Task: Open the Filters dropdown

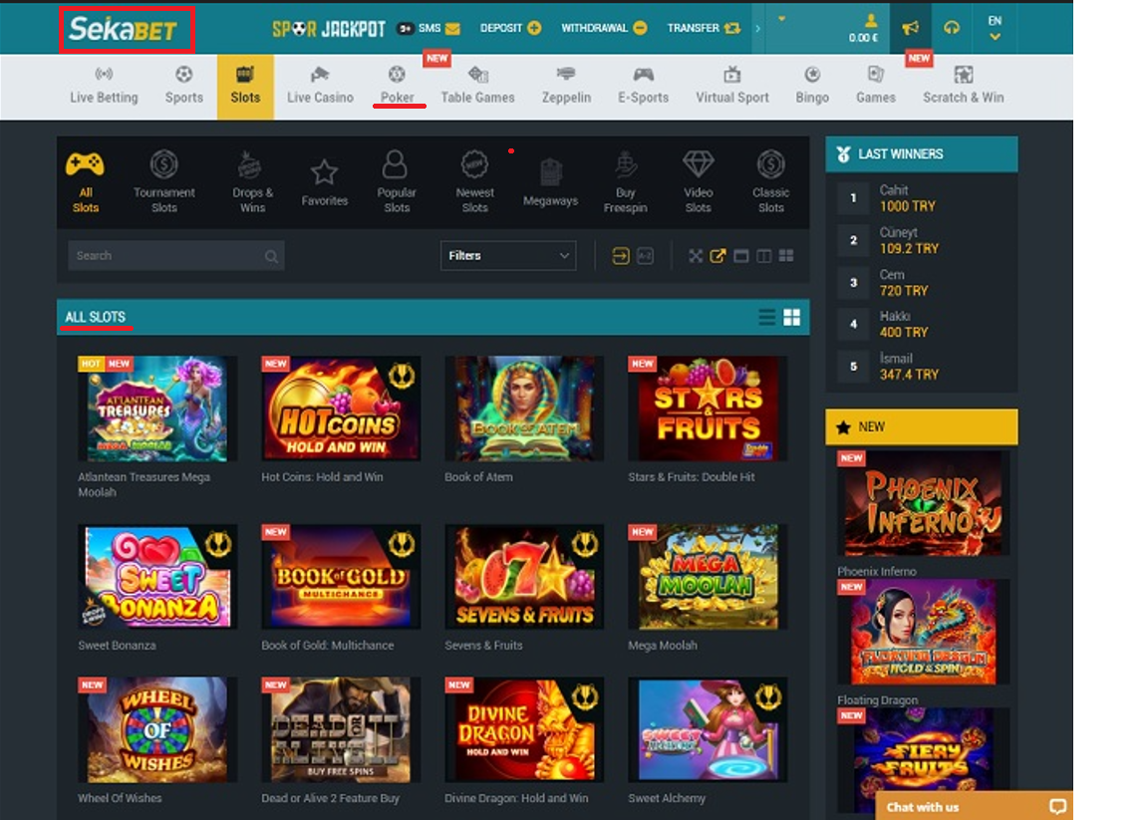Action: (x=508, y=255)
